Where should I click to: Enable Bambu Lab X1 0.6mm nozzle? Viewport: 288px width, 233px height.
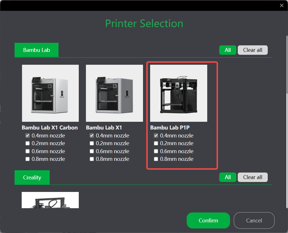pyautogui.click(x=92, y=151)
